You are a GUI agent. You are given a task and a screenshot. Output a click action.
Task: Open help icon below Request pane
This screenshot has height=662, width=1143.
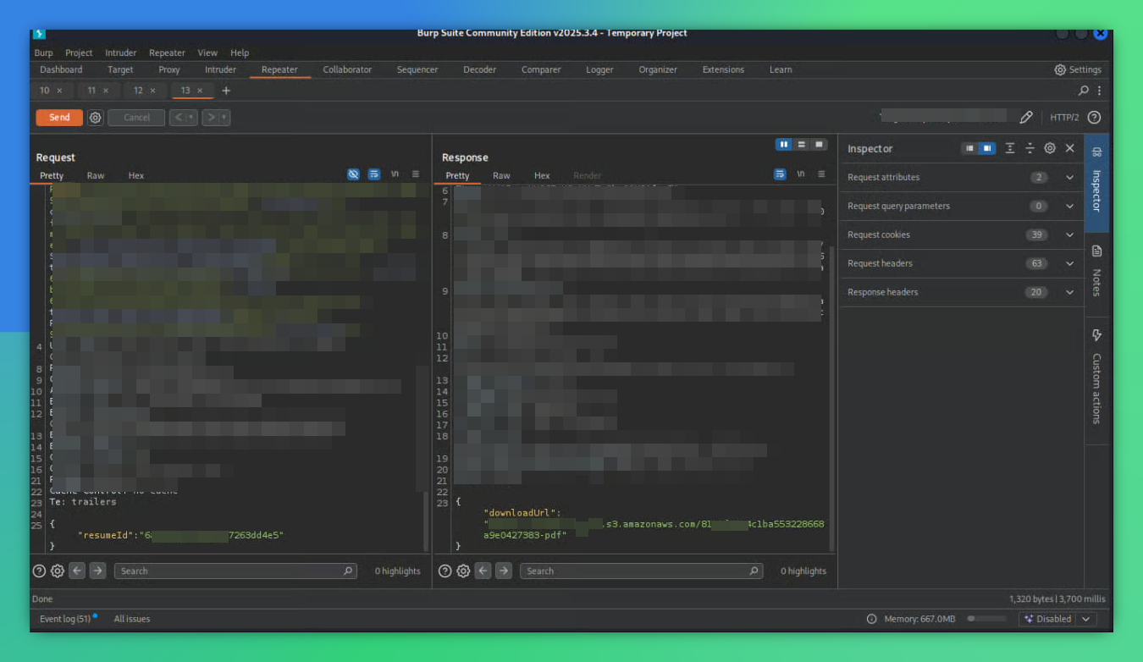pyautogui.click(x=39, y=571)
